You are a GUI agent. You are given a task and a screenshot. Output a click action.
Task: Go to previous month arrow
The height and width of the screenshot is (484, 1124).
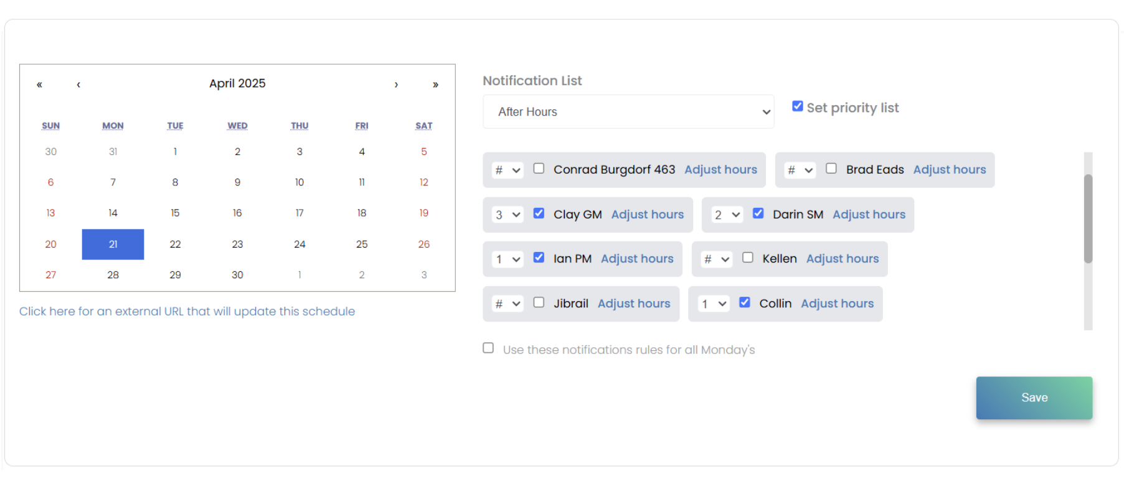tap(78, 85)
